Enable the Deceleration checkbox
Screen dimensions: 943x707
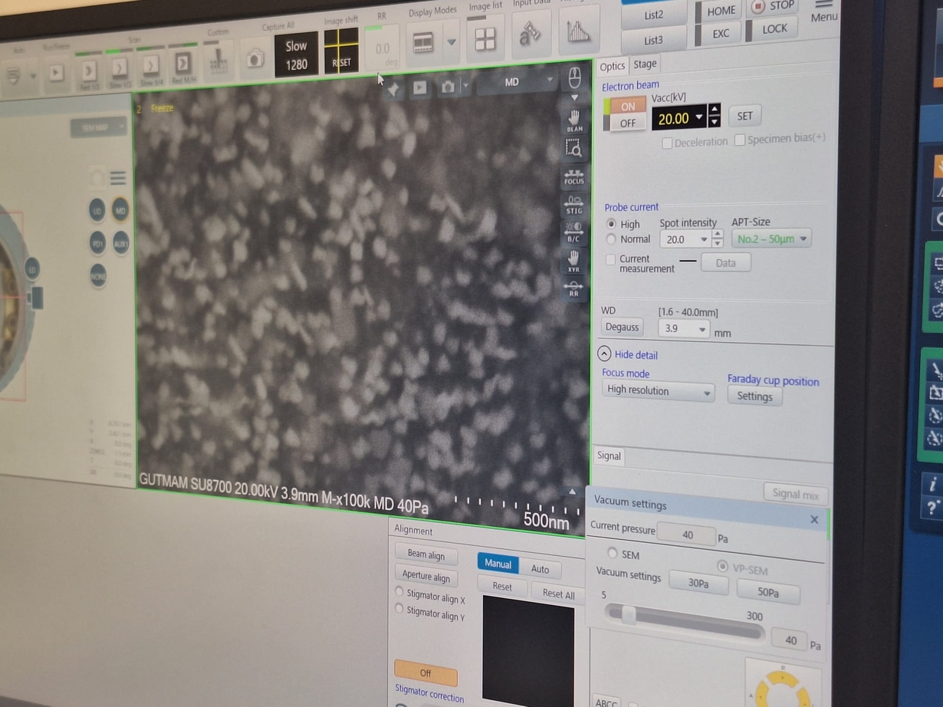[x=667, y=143]
